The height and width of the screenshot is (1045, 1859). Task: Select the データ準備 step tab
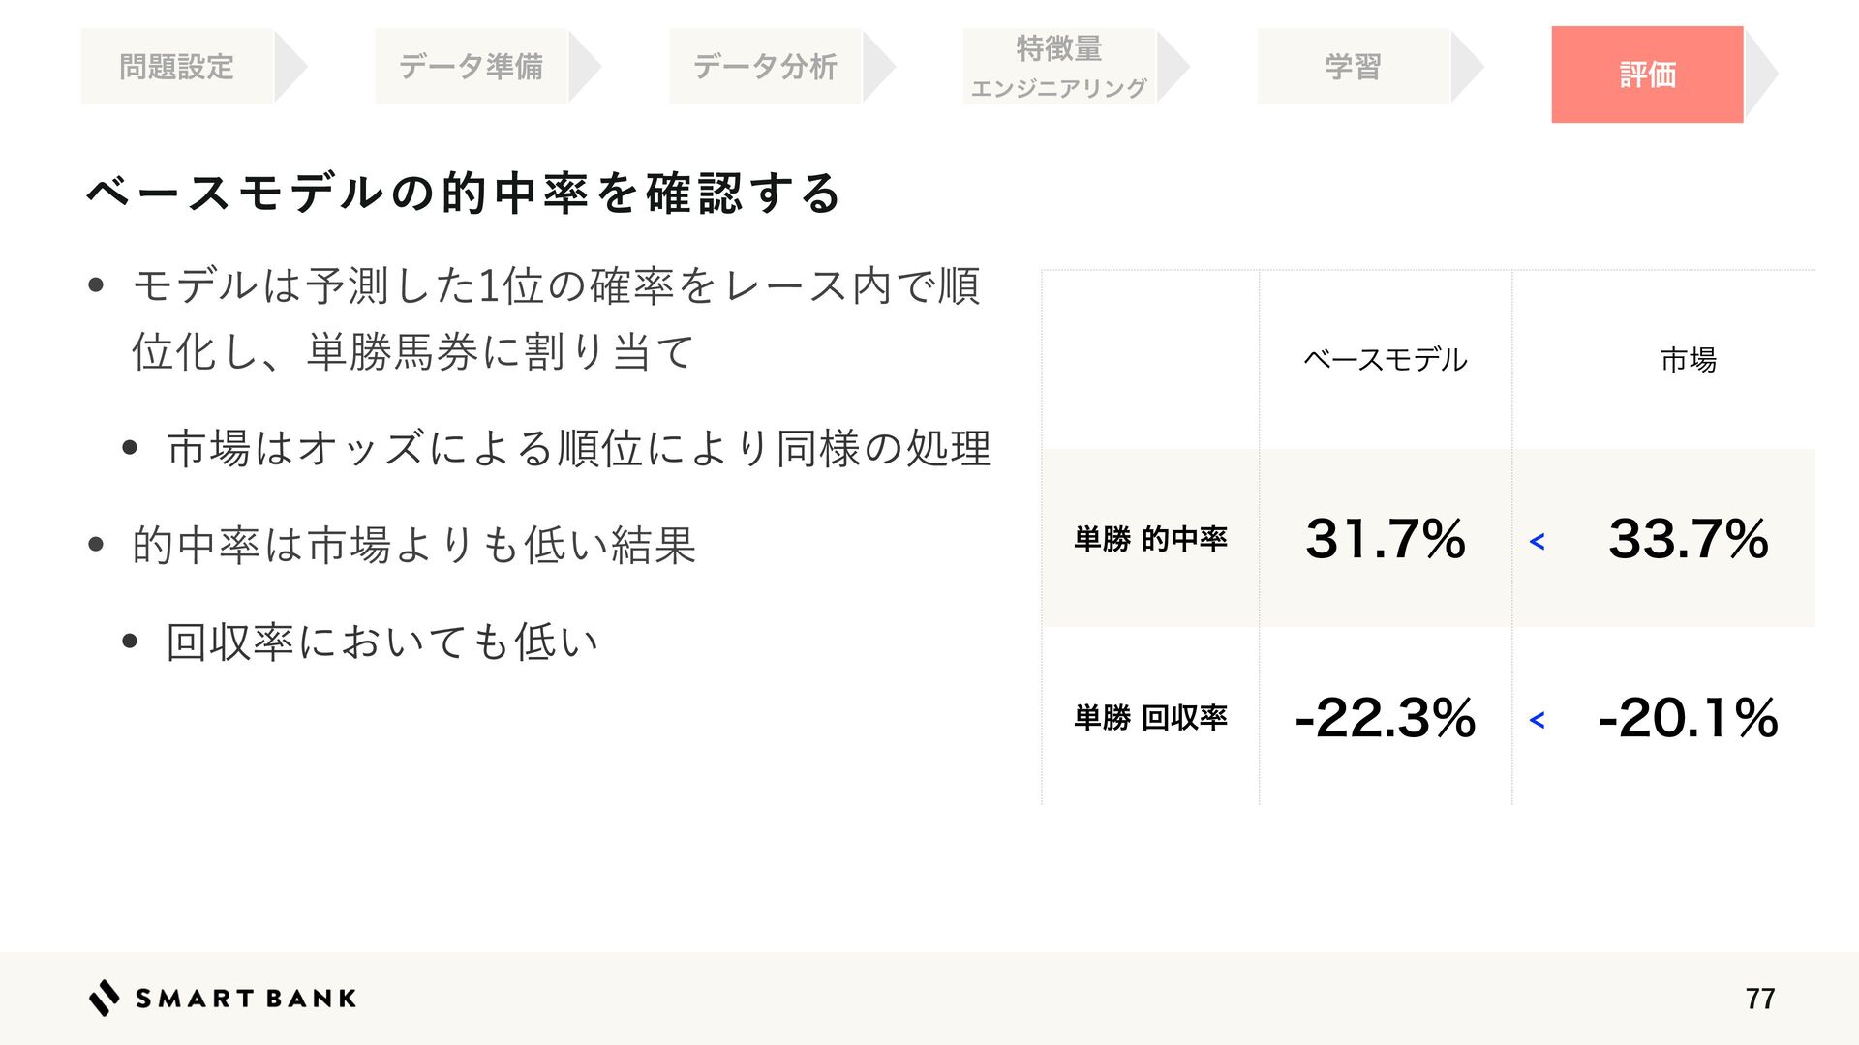point(472,67)
